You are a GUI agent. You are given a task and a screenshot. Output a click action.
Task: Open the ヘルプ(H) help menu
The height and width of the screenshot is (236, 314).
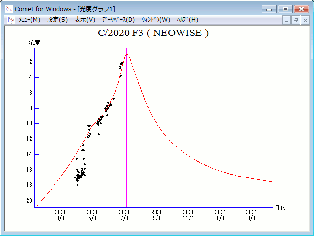coord(187,20)
